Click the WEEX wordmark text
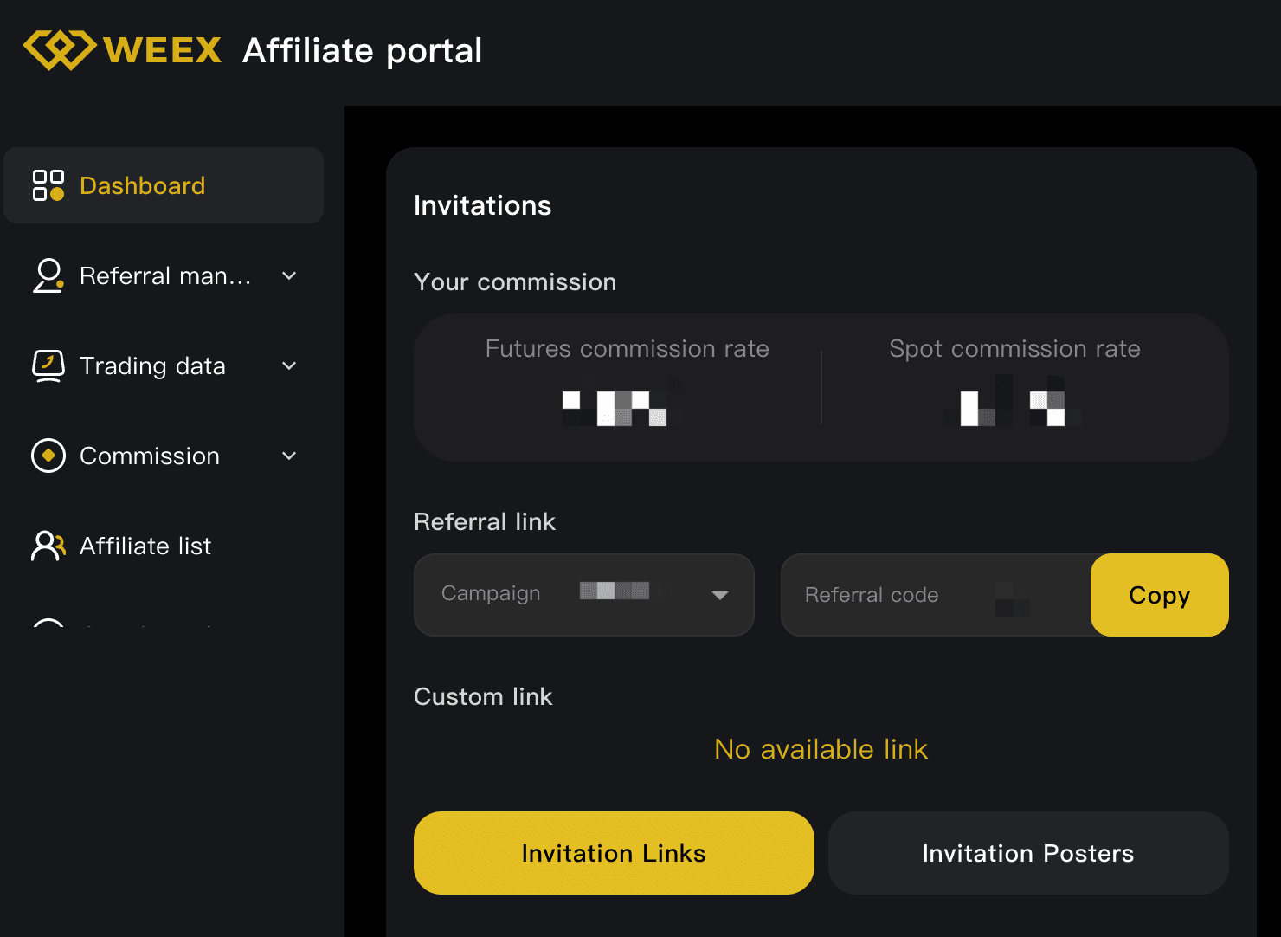 [x=163, y=50]
